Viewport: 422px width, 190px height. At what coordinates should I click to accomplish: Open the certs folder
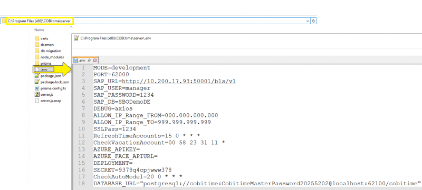coord(42,38)
